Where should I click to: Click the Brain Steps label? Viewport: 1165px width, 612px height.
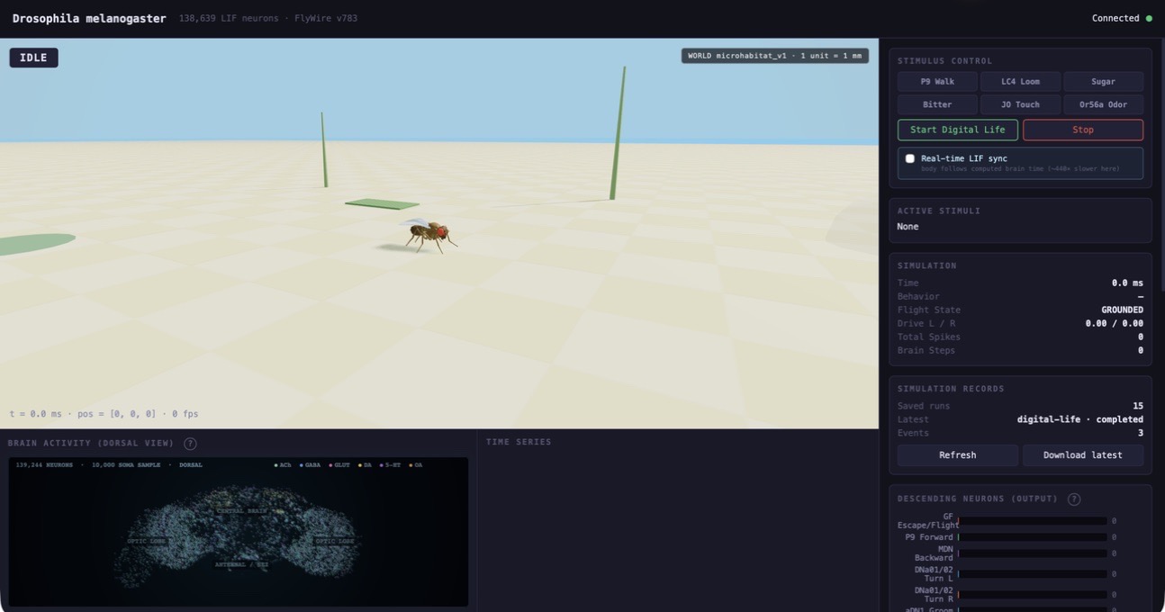(x=926, y=350)
